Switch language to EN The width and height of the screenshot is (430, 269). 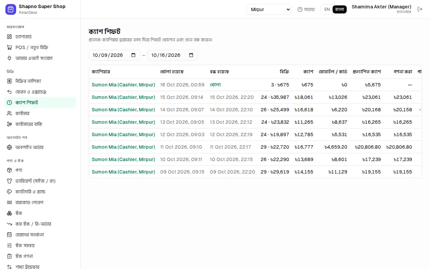click(327, 9)
